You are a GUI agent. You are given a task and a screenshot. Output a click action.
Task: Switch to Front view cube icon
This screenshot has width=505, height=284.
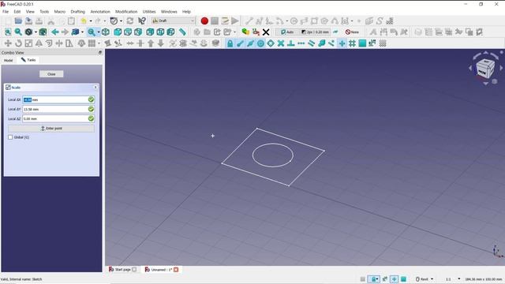point(118,32)
